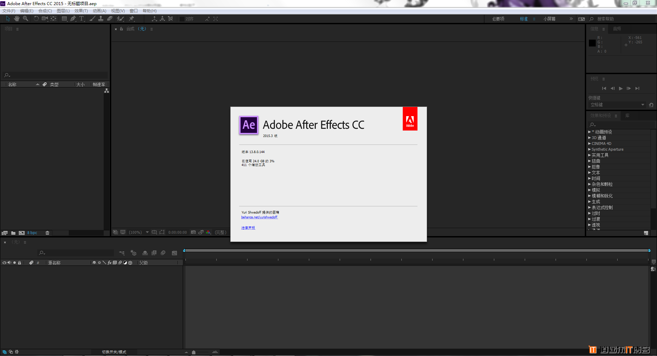Toggle hide shy layers icon in timeline
Screen dimensions: 657x356
coord(145,253)
